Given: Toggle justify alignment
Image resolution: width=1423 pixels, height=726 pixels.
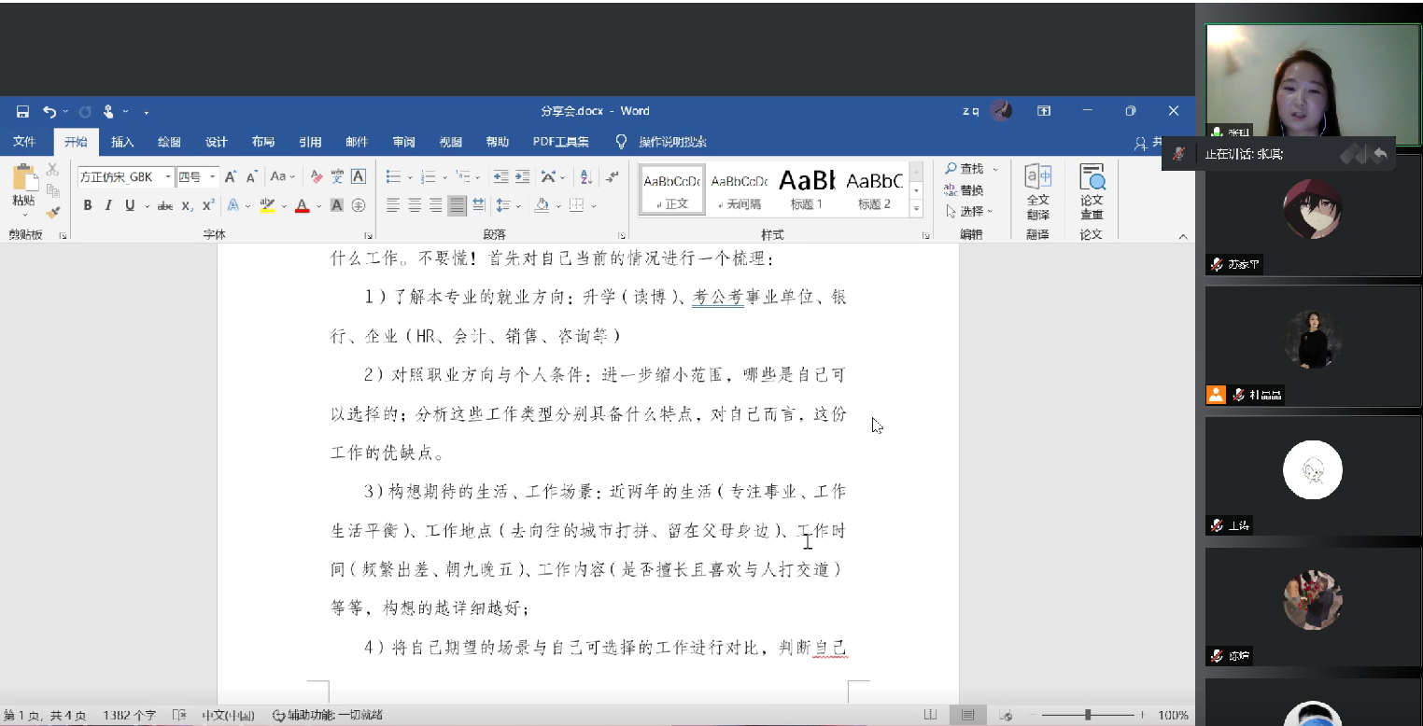Looking at the screenshot, I should pyautogui.click(x=457, y=205).
